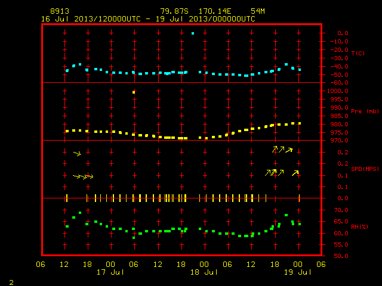The image size is (382, 286).
Task: Click the lowest green humidity point at 06
Action: (x=134, y=238)
